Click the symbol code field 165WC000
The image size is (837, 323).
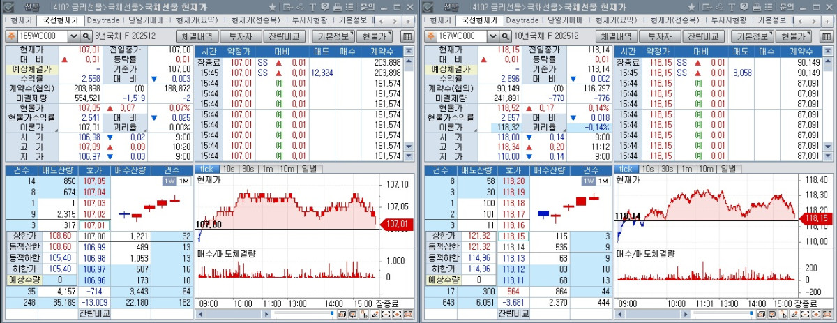click(x=43, y=36)
